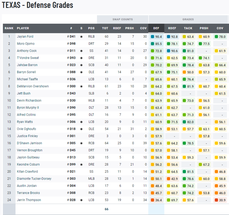Click the starter asterisk for Jerrin Thompson
Viewport: 229px width, 215px height.
pos(81,200)
